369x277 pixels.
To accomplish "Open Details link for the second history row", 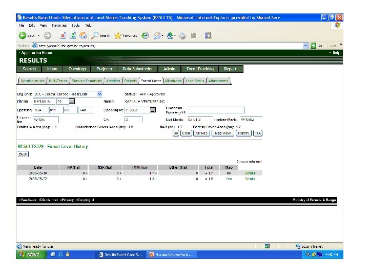I will [250, 179].
